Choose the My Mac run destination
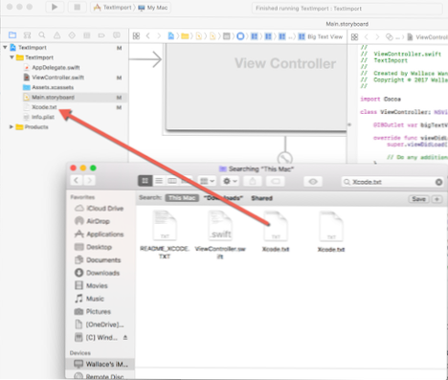Viewport: 448px width, 380px height. (x=153, y=8)
